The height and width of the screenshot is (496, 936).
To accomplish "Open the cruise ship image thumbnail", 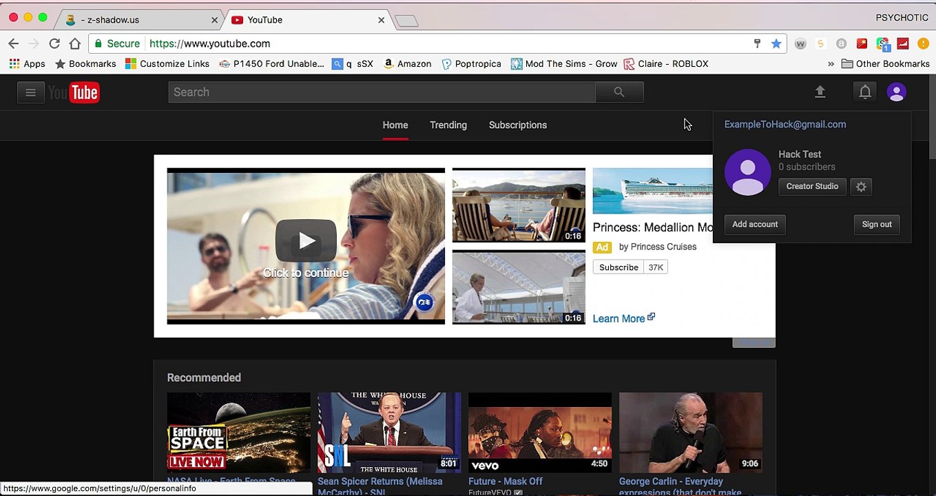I will 652,191.
